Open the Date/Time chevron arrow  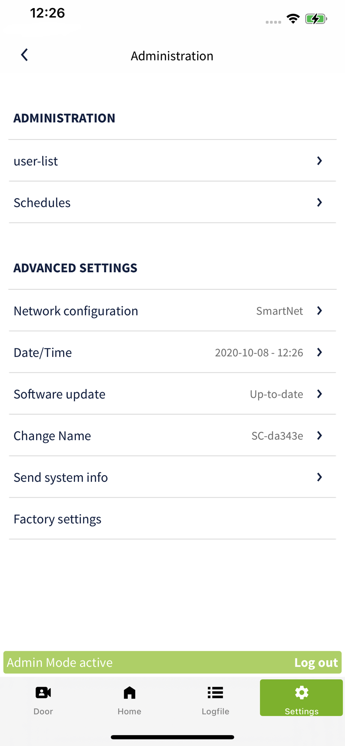320,352
